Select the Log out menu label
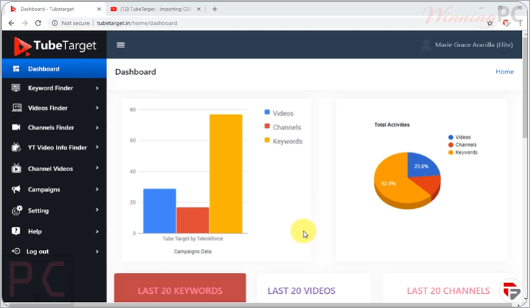 pyautogui.click(x=38, y=251)
